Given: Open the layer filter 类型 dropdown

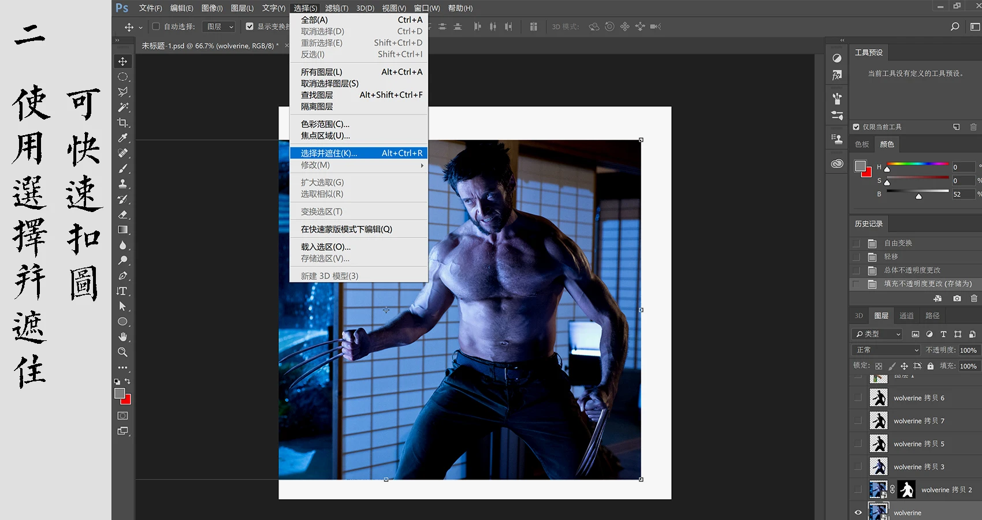Looking at the screenshot, I should pyautogui.click(x=877, y=334).
